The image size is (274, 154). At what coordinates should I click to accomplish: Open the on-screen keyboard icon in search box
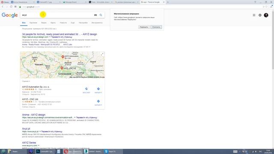pos(95,15)
